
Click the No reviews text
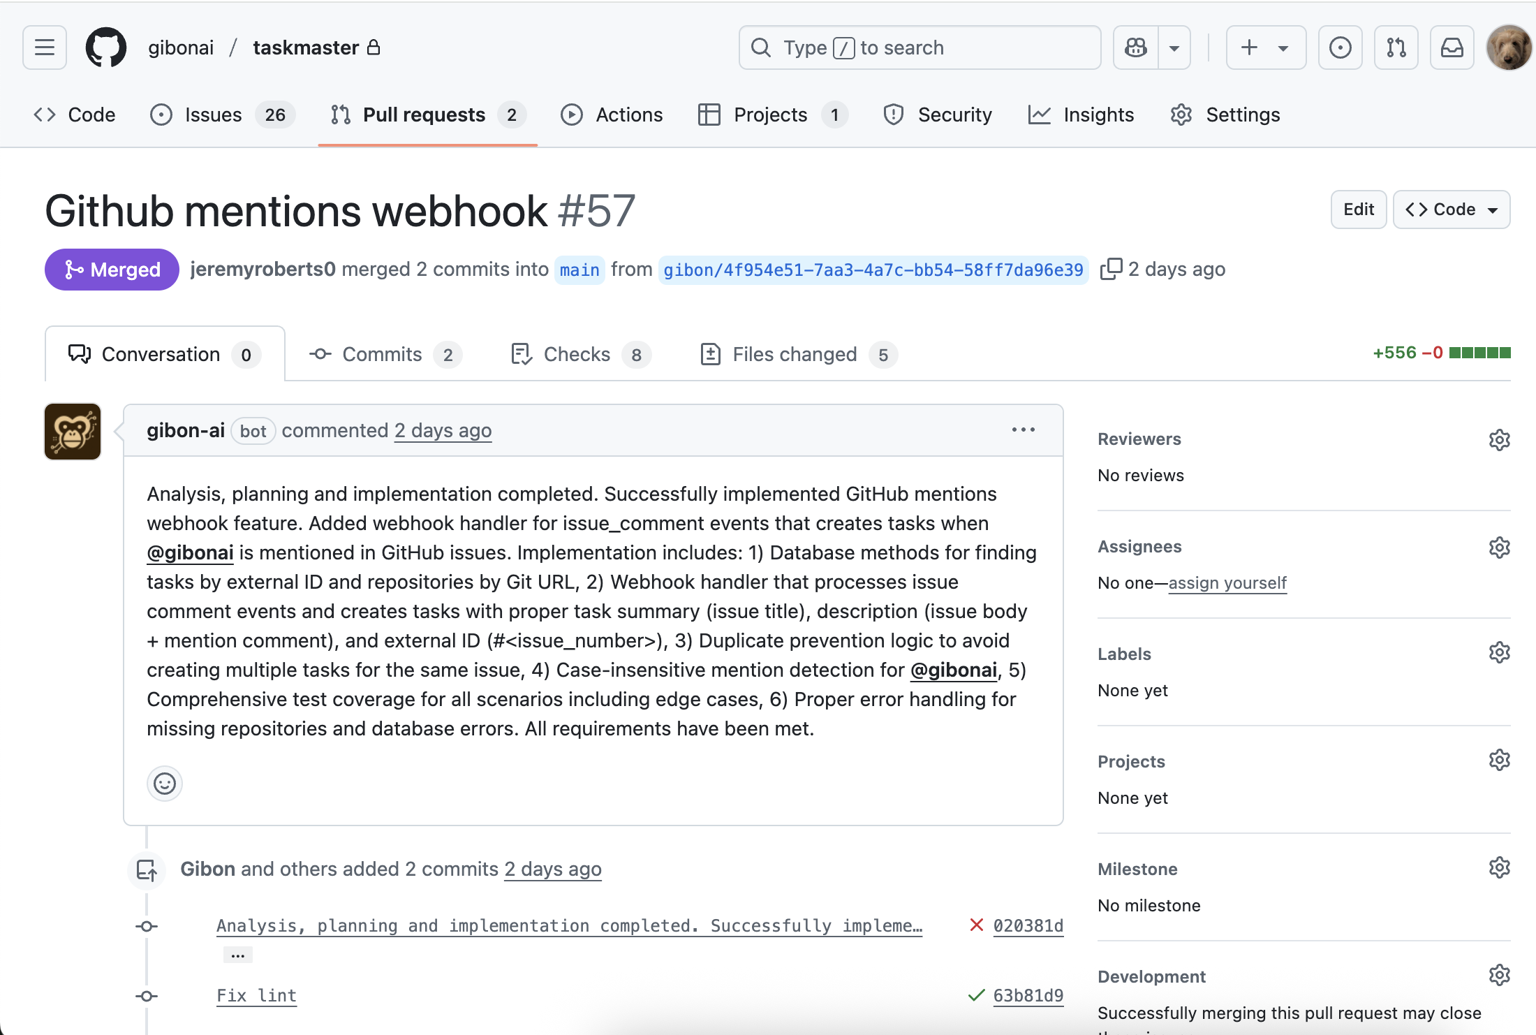pyautogui.click(x=1141, y=475)
